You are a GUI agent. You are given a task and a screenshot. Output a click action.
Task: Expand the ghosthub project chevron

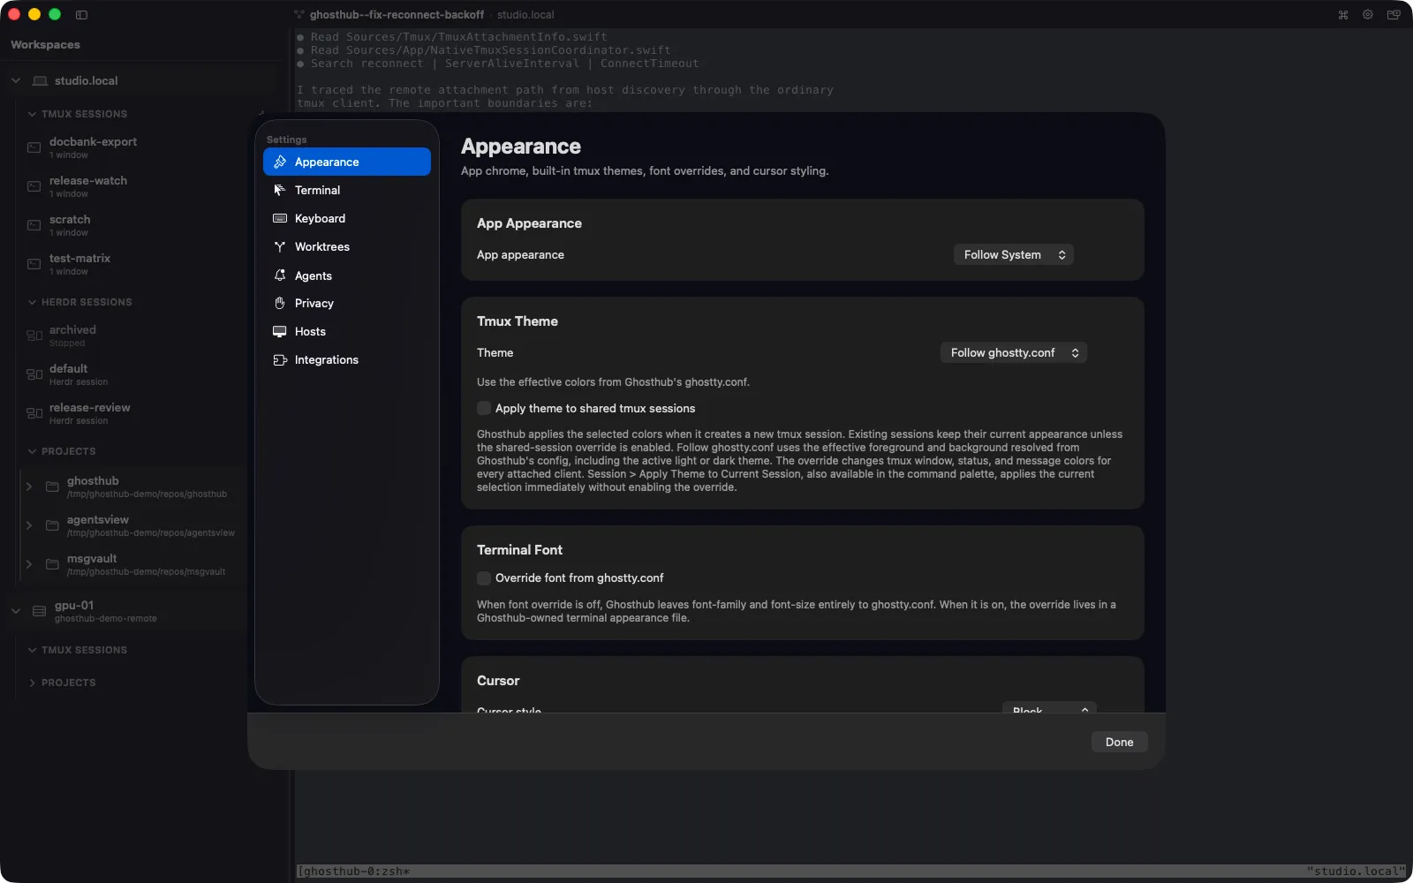click(x=29, y=487)
